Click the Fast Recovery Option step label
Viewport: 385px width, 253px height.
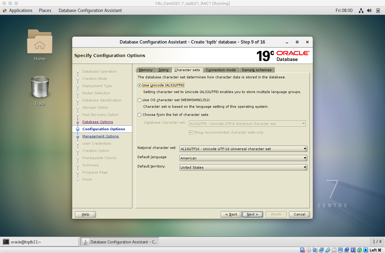(100, 115)
